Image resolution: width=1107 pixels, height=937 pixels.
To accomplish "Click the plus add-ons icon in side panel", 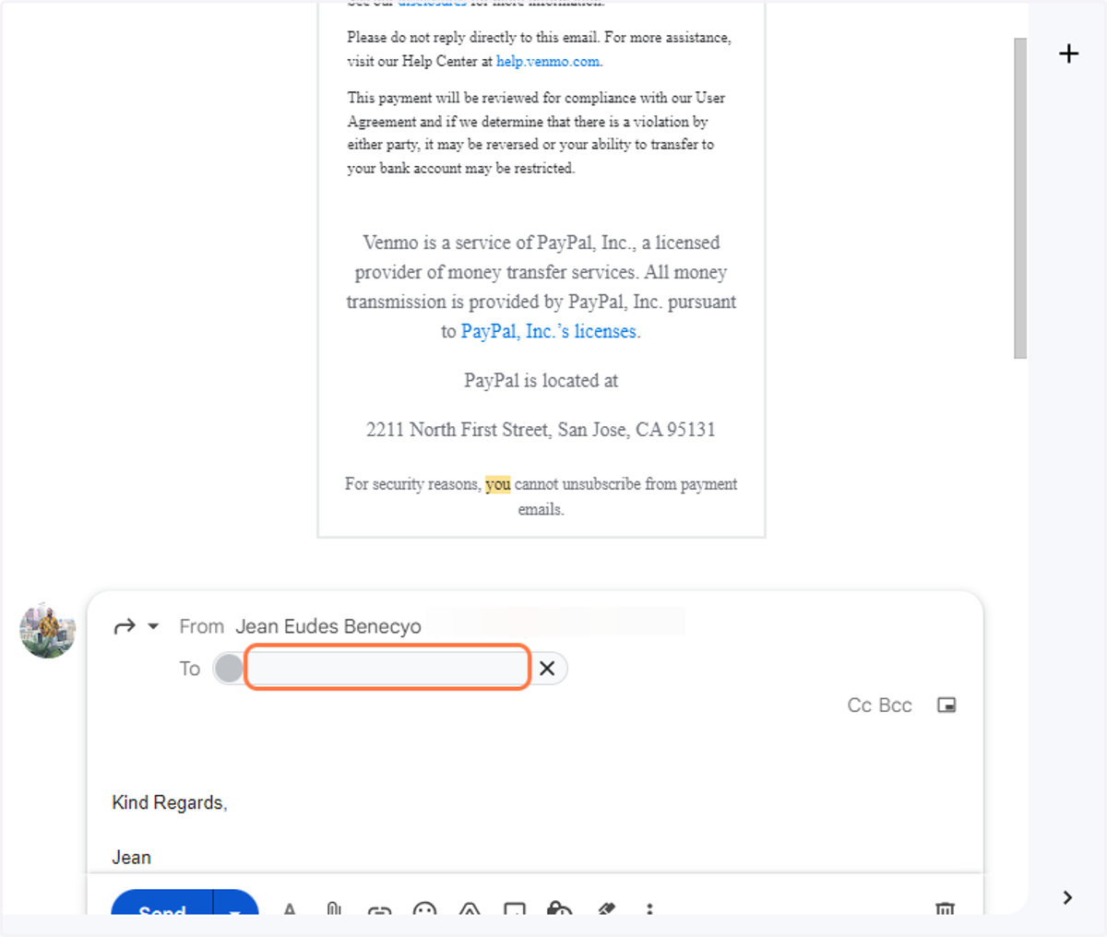I will click(1068, 53).
